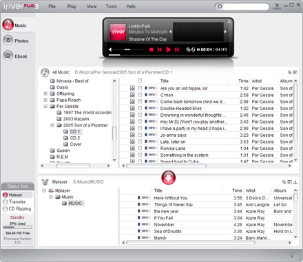The height and width of the screenshot is (262, 303).
Task: Click the player's top-right download icon
Action: pos(229,22)
